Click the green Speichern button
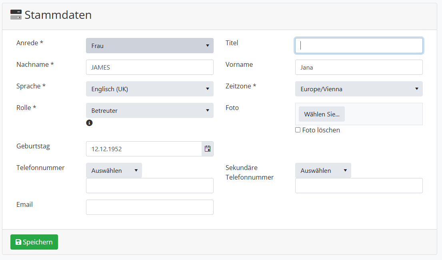 tap(34, 242)
